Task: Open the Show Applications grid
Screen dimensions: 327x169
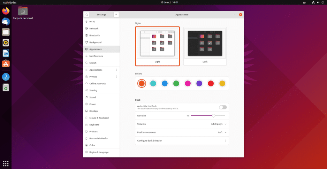Action: pyautogui.click(x=6, y=163)
